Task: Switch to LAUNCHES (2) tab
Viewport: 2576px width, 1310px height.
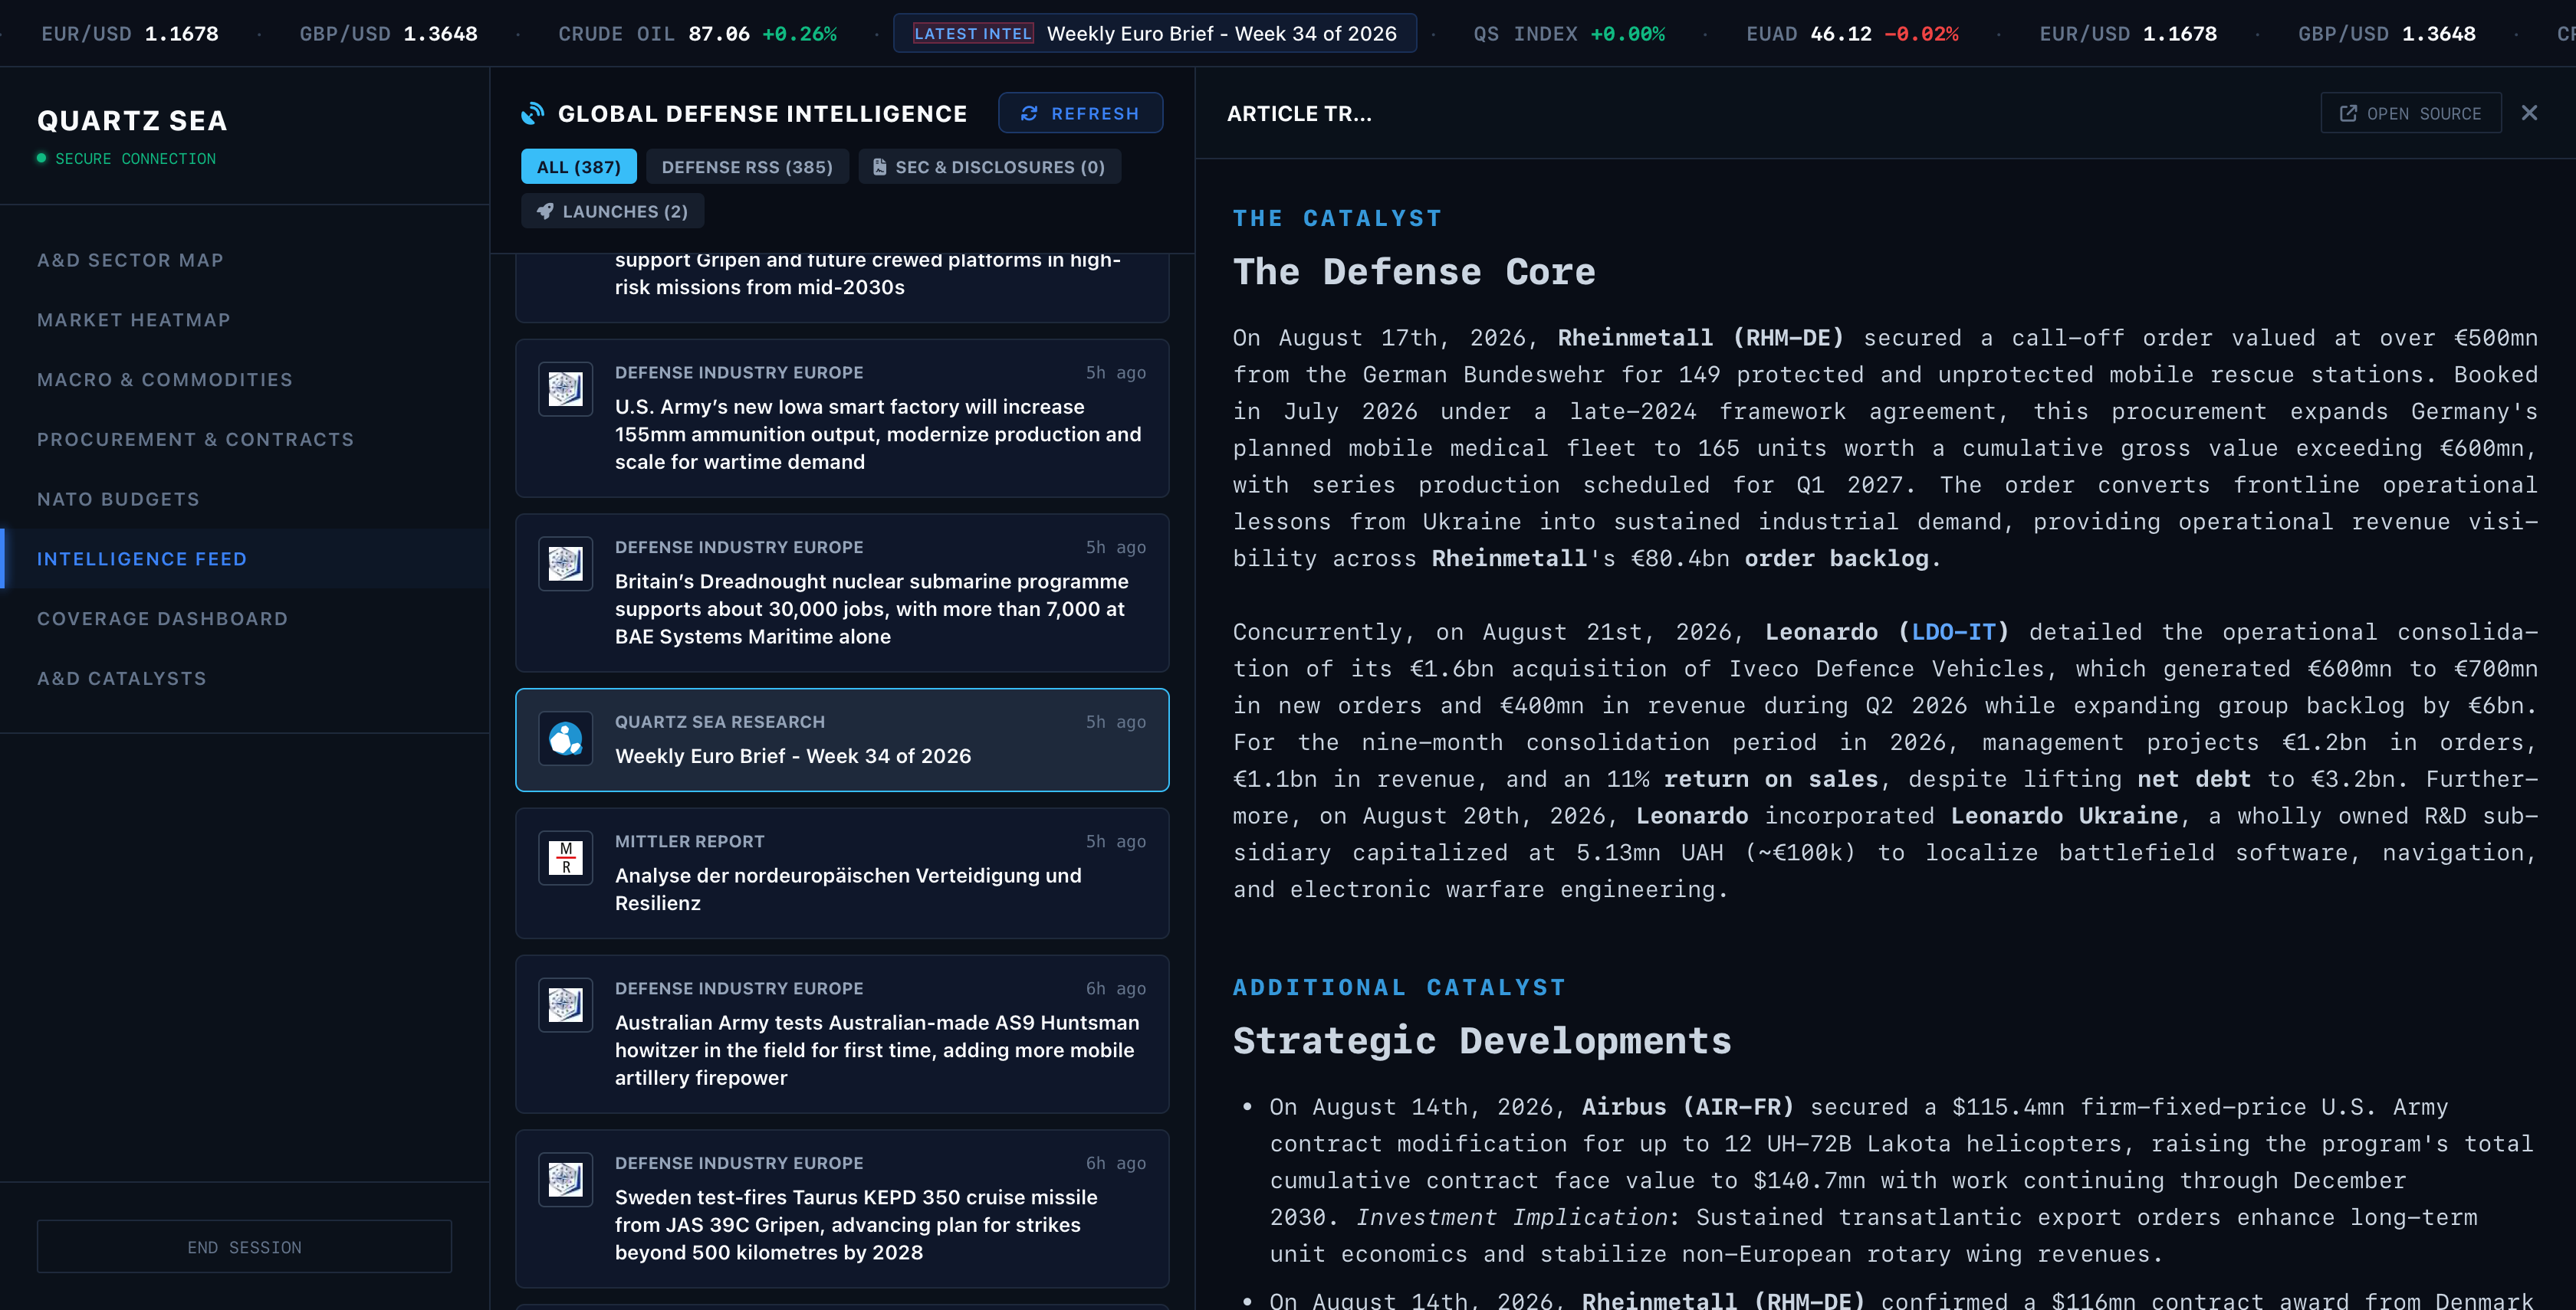Action: [x=612, y=211]
